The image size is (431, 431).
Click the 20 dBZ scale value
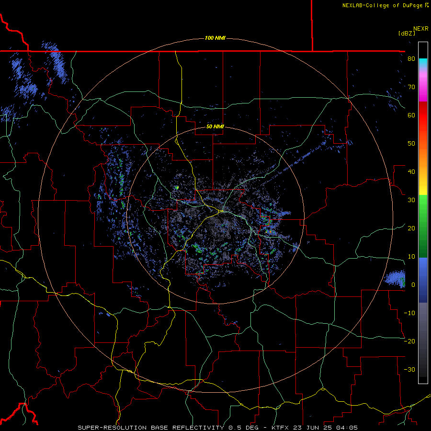pos(411,228)
